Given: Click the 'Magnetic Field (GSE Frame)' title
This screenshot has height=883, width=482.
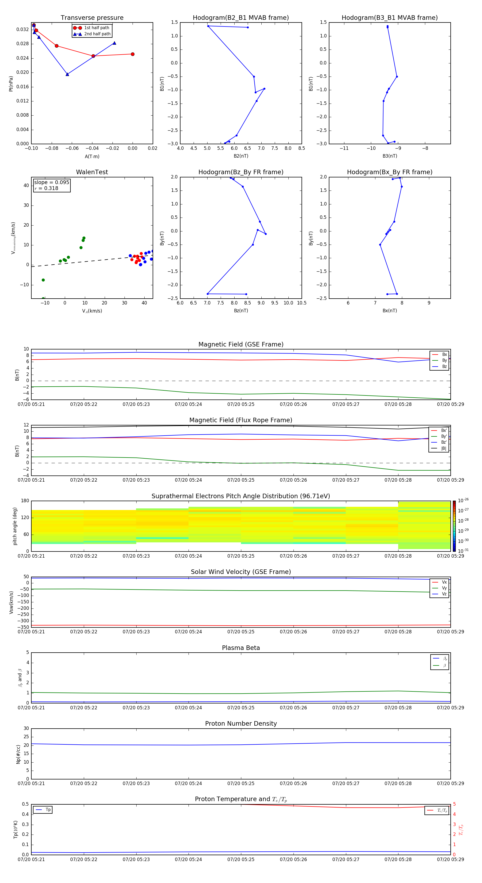Looking at the screenshot, I should click(x=241, y=344).
